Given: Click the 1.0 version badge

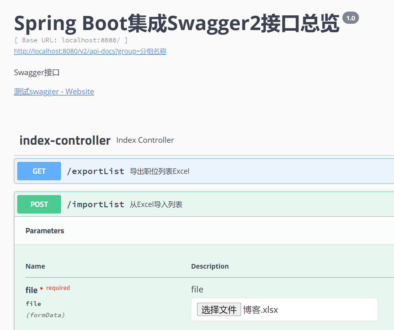Looking at the screenshot, I should pos(351,18).
